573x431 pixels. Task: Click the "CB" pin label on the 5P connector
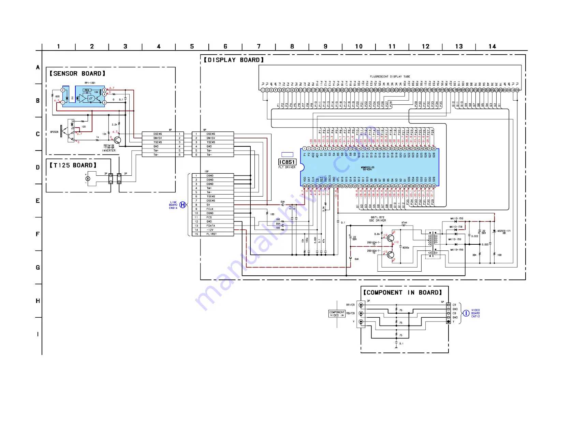[x=454, y=313]
